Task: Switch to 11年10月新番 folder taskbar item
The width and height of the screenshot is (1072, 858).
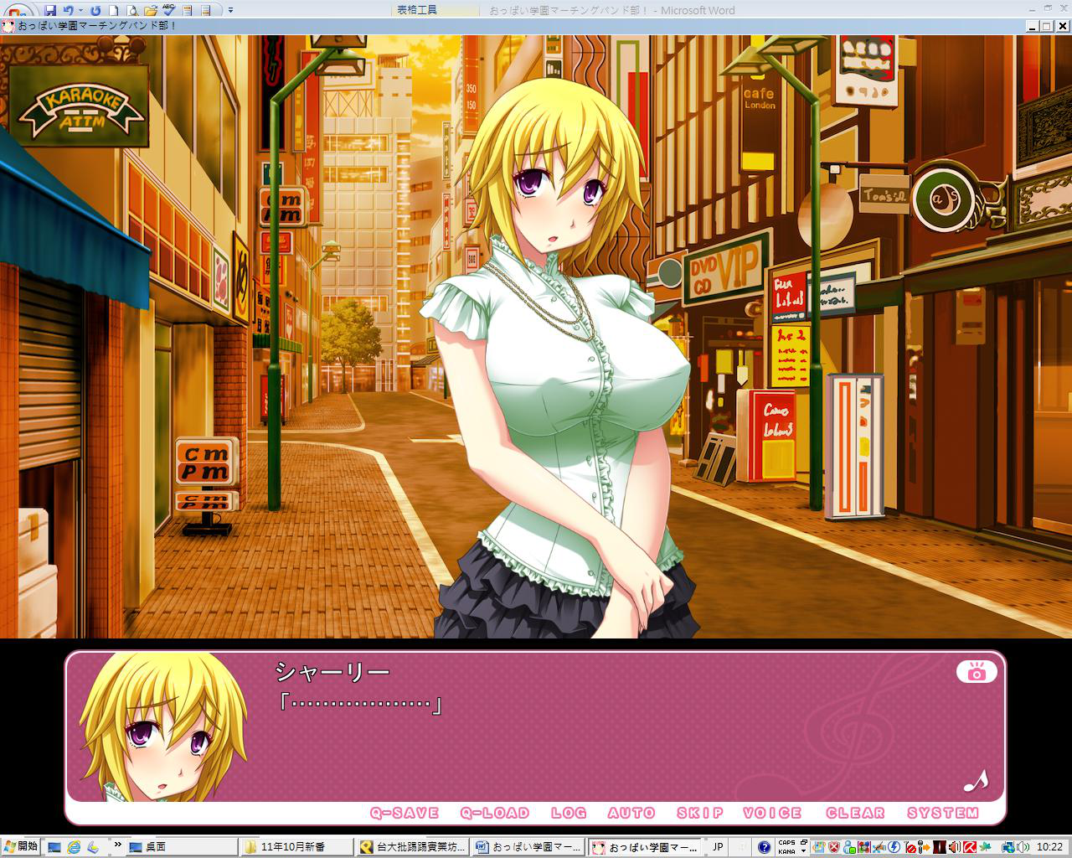Action: [297, 847]
